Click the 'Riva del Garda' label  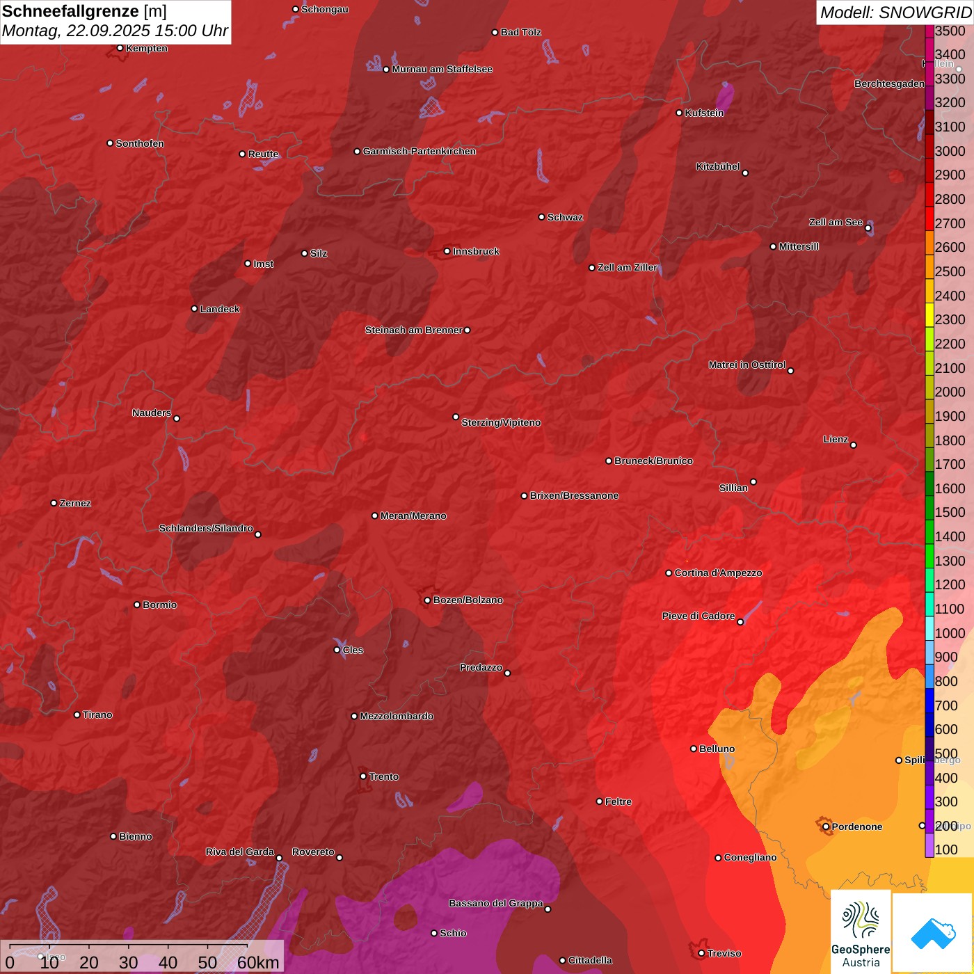tap(240, 852)
